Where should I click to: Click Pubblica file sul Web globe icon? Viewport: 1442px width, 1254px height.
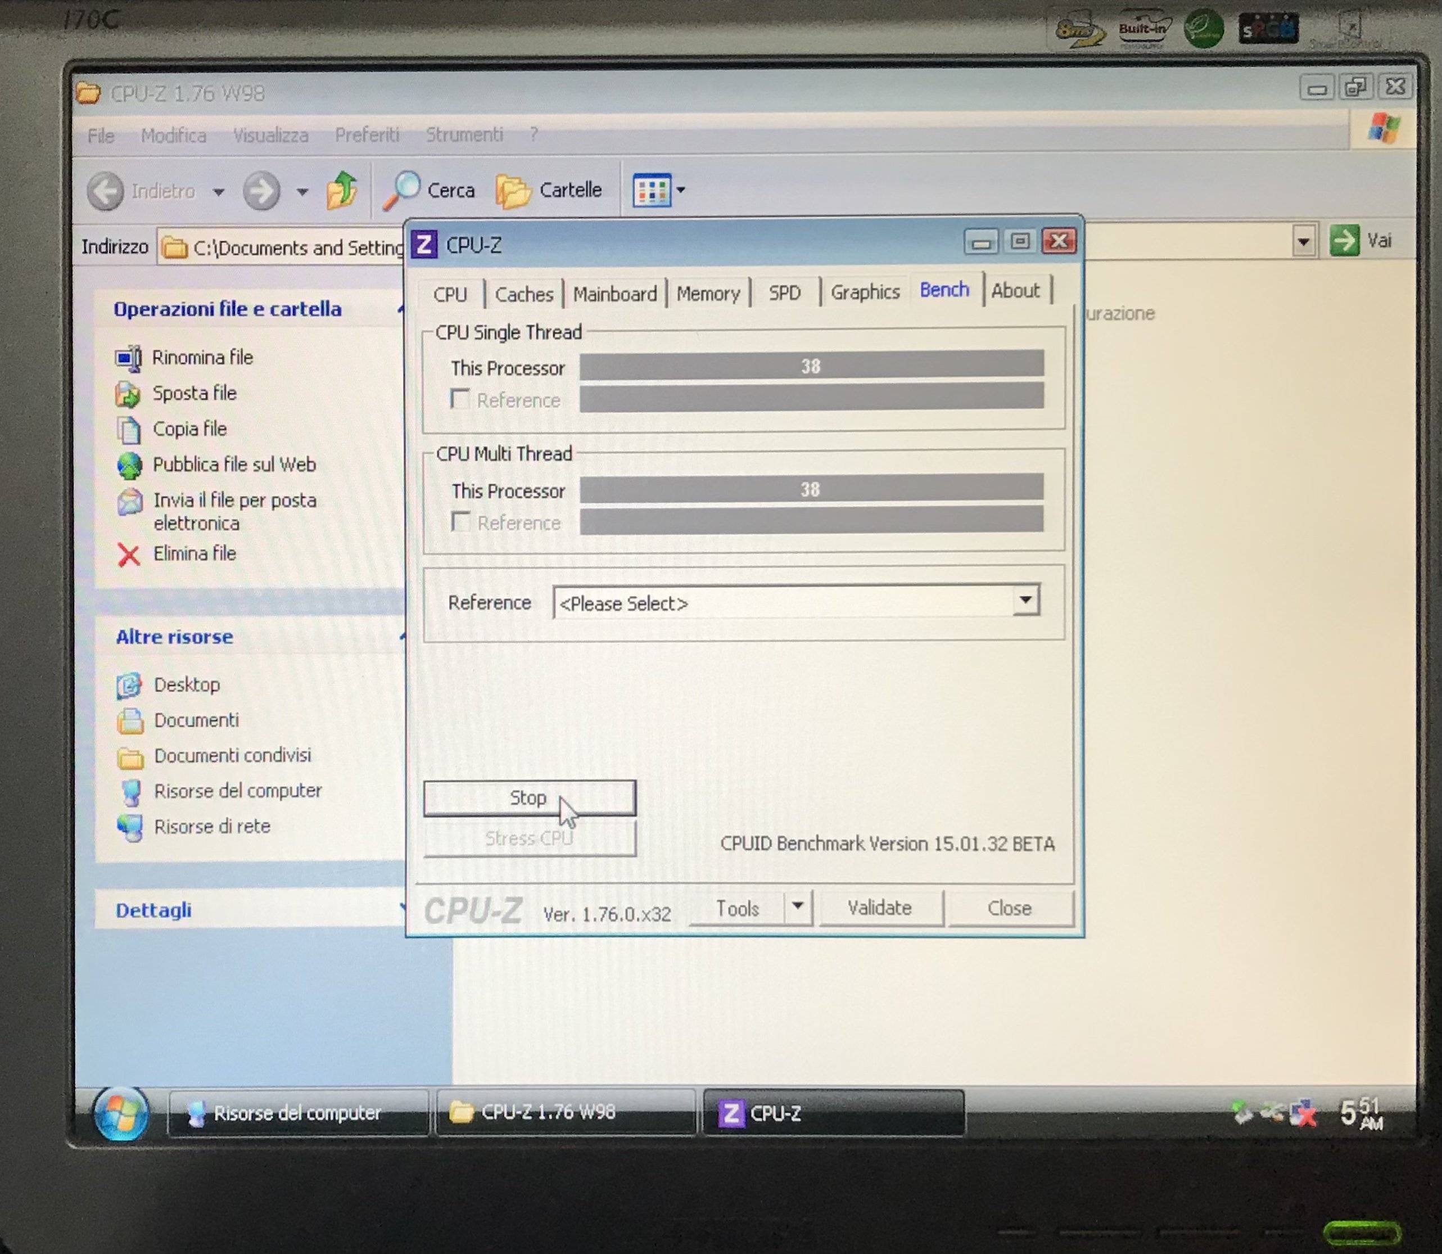129,466
